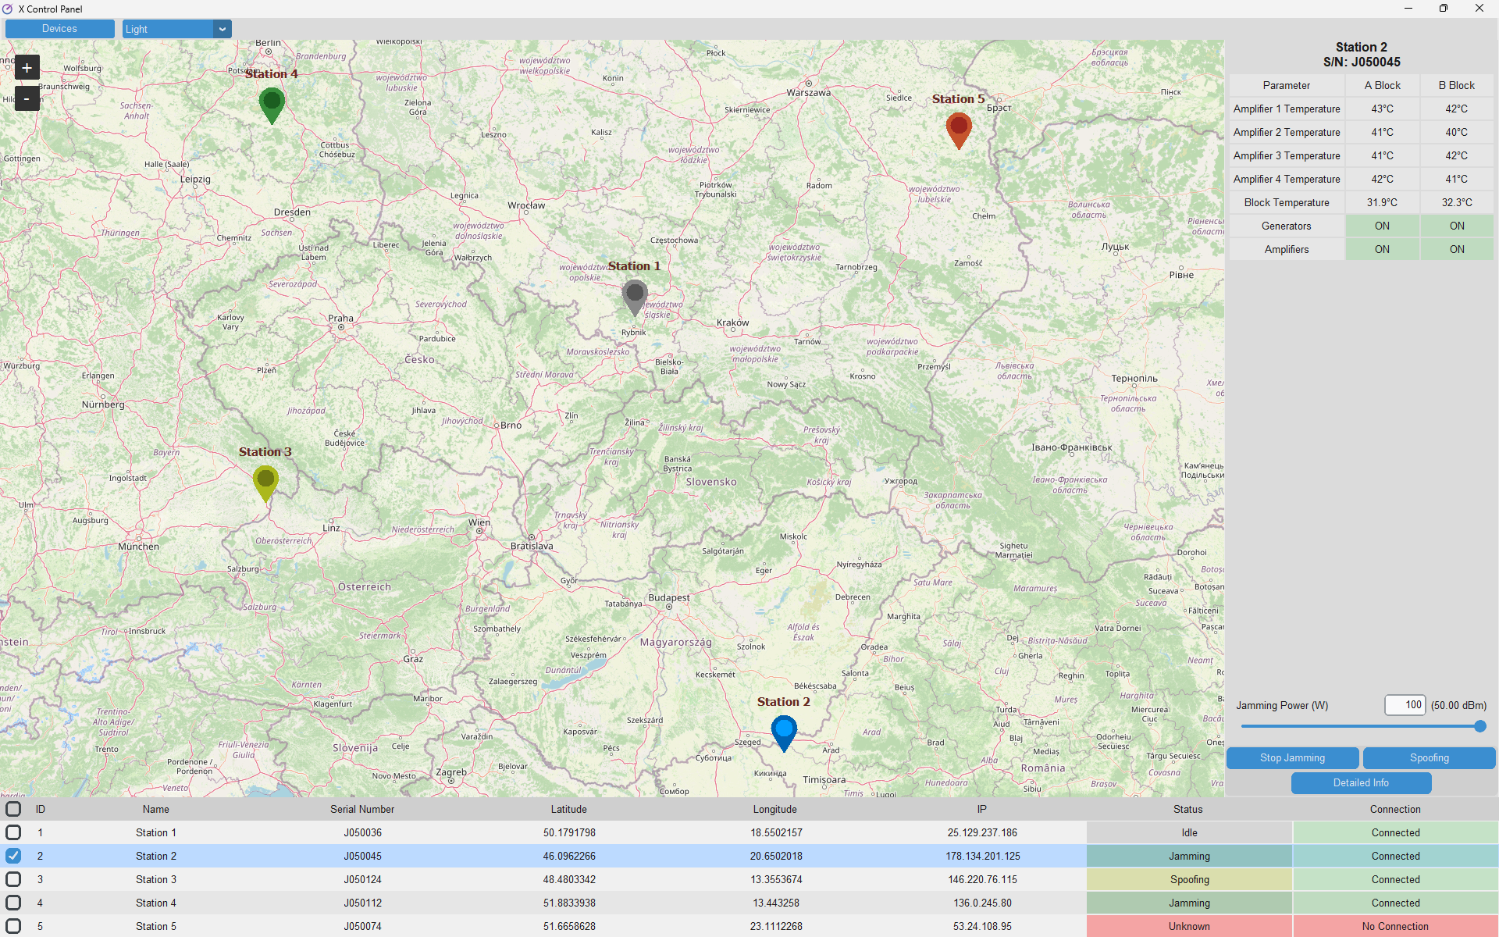Click IP address 178.134.201.125
The height and width of the screenshot is (937, 1499).
click(982, 856)
